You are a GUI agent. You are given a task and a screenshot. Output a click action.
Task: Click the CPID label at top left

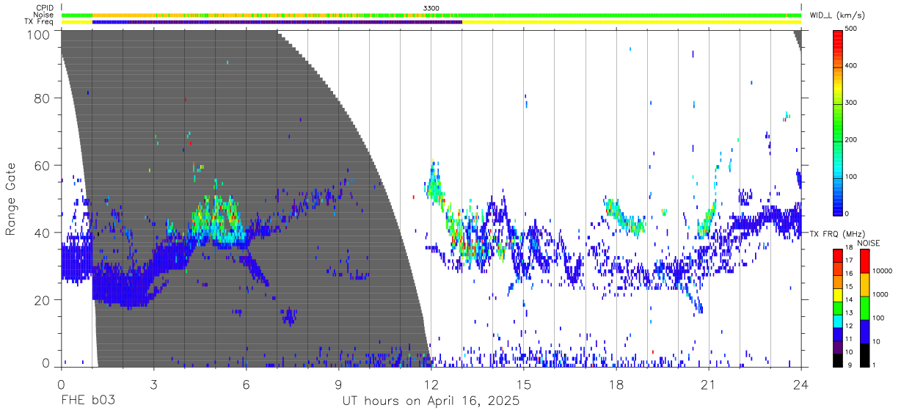[45, 7]
